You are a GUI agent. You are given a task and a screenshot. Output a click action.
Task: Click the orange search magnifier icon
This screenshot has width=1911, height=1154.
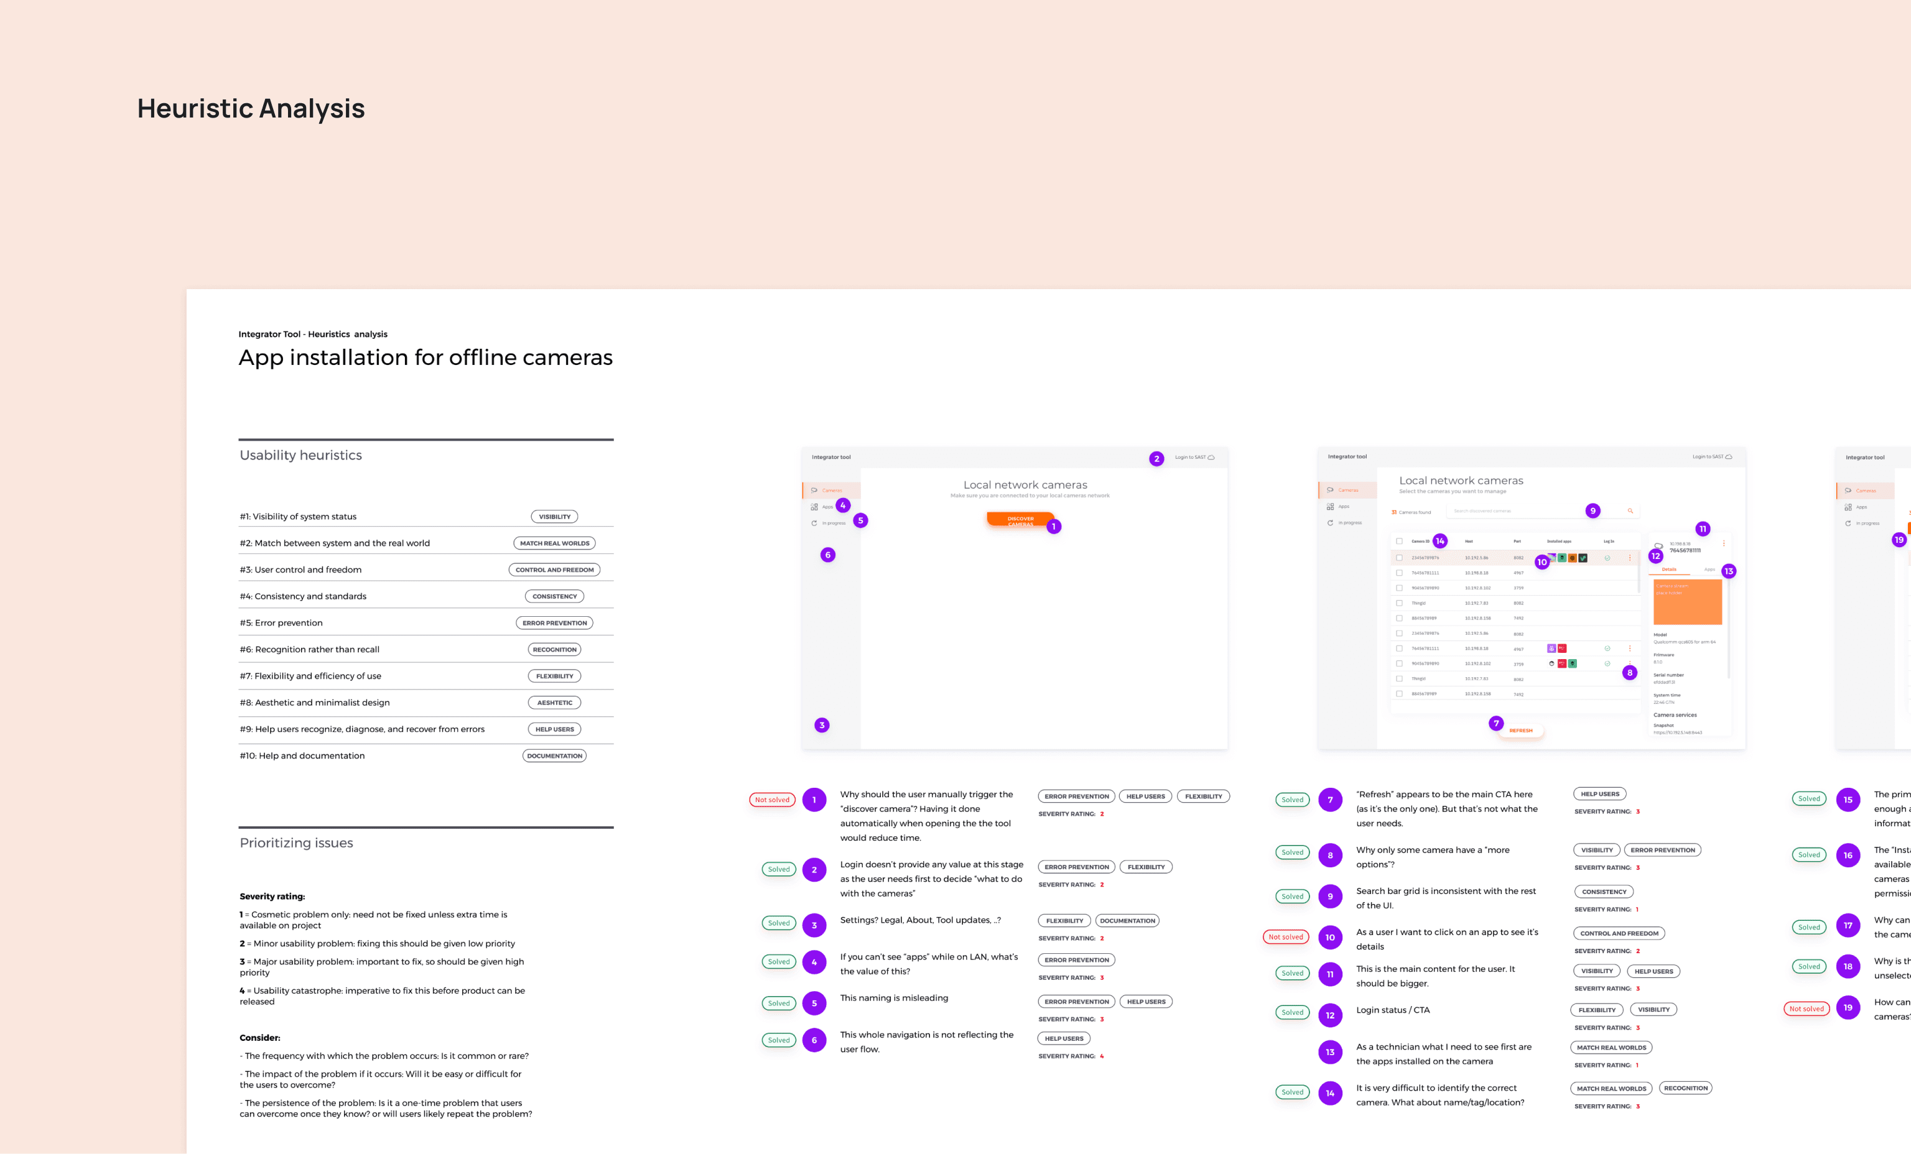tap(1630, 510)
